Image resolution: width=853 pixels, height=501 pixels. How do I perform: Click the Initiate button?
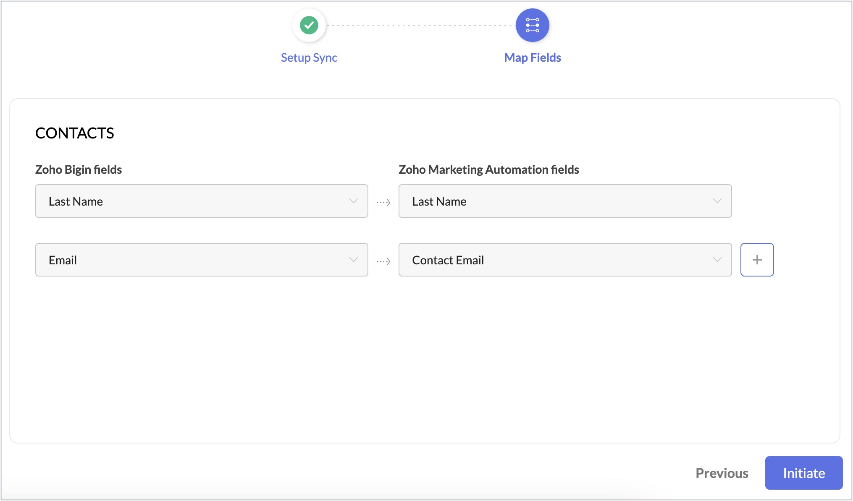pyautogui.click(x=804, y=473)
